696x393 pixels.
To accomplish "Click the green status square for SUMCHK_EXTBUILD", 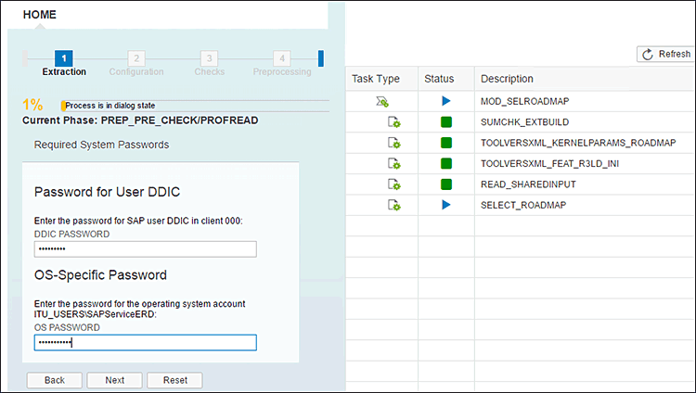I will pos(446,122).
